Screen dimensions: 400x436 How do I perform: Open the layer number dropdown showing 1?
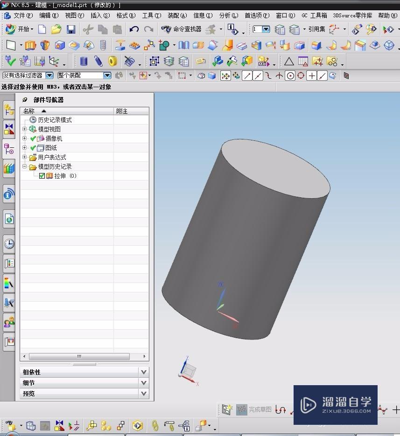(261, 29)
